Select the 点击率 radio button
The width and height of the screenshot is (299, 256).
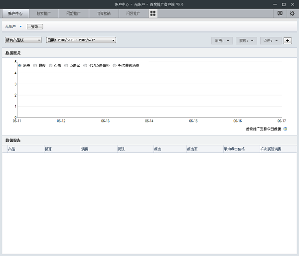coord(66,66)
